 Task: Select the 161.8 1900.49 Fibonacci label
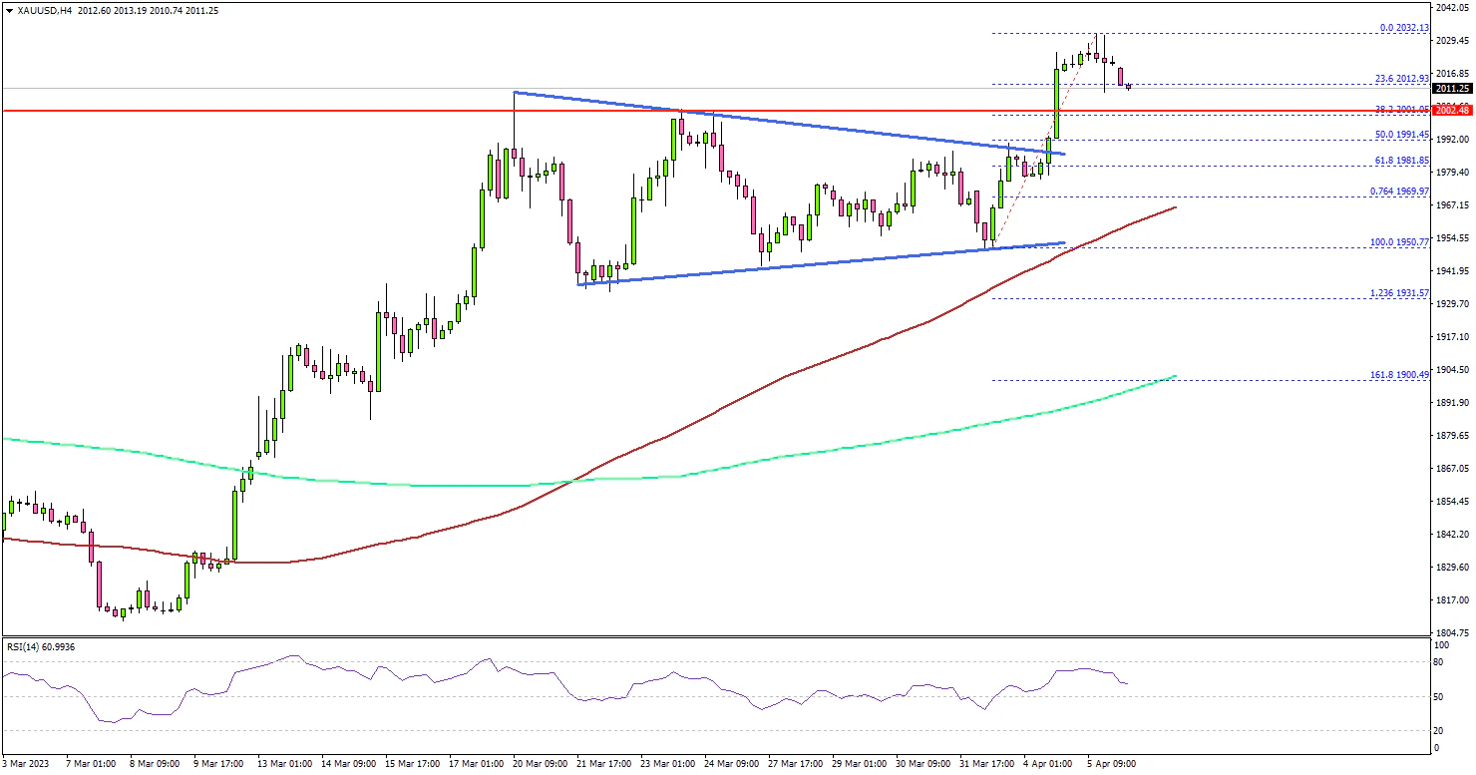pyautogui.click(x=1400, y=374)
